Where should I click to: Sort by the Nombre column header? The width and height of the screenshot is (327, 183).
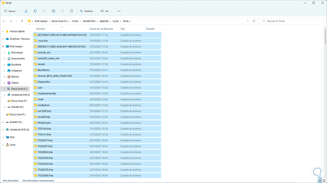click(x=40, y=29)
